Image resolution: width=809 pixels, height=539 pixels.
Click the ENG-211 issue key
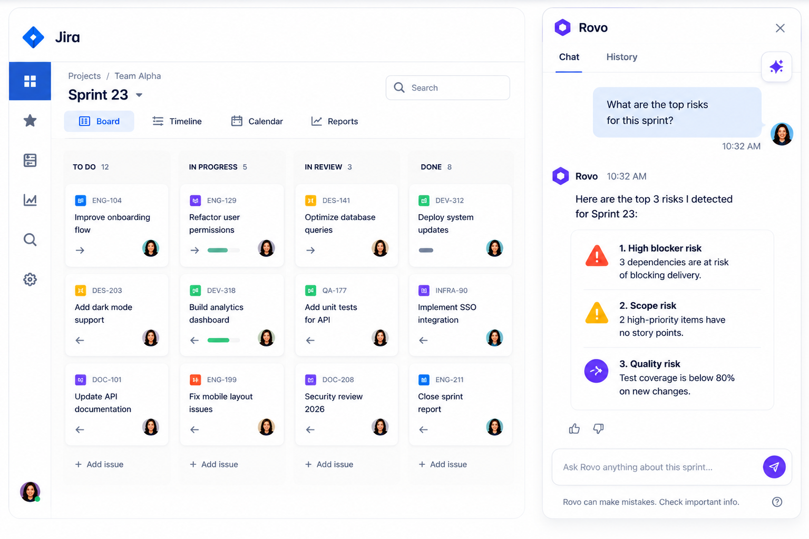pyautogui.click(x=450, y=380)
